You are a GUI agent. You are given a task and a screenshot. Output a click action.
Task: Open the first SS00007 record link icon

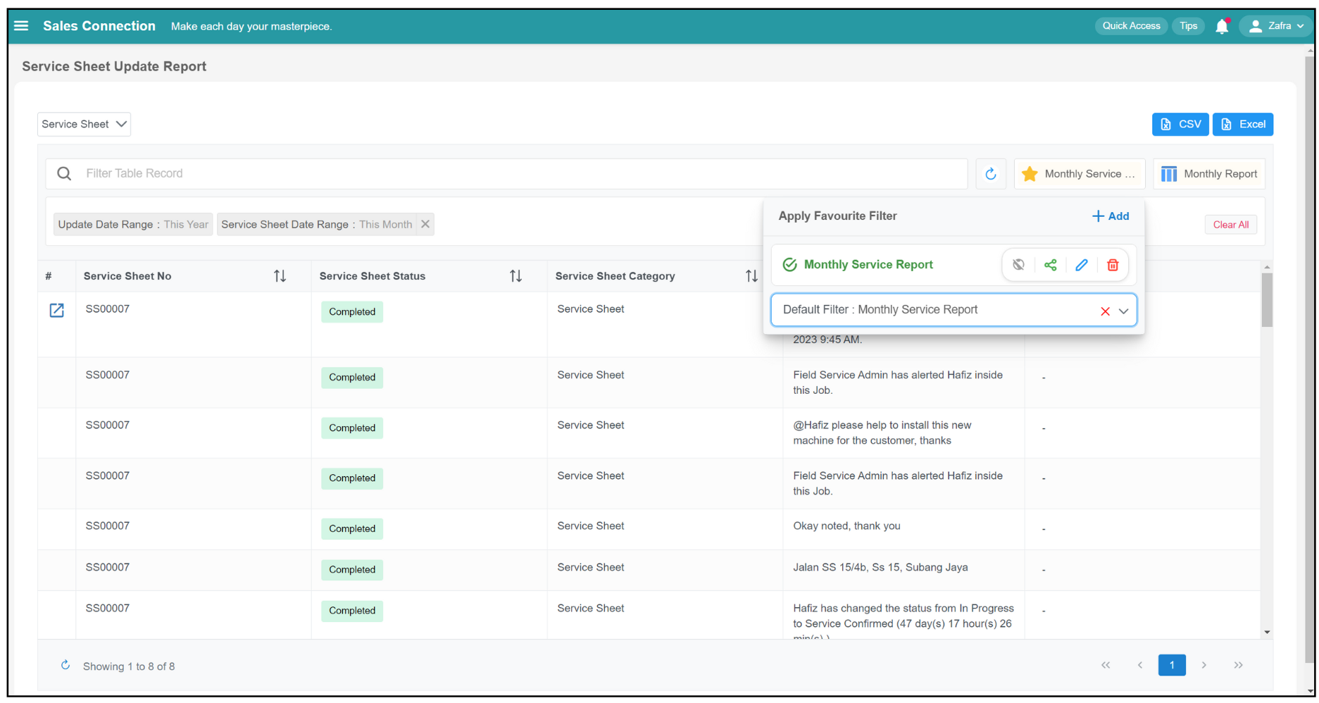click(x=56, y=310)
